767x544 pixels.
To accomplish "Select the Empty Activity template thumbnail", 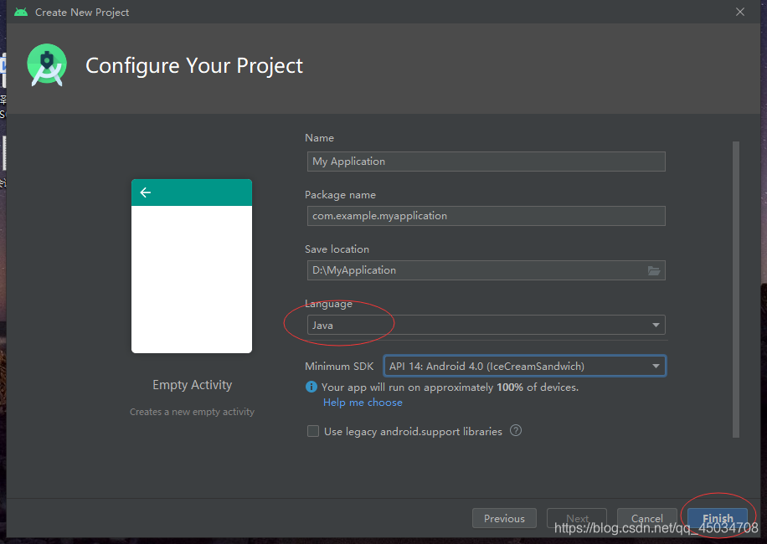I will (192, 265).
